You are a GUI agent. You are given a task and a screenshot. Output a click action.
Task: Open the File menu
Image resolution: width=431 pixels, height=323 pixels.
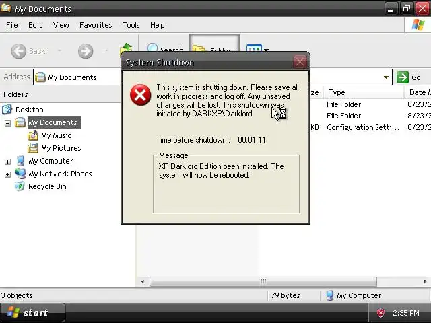point(12,25)
